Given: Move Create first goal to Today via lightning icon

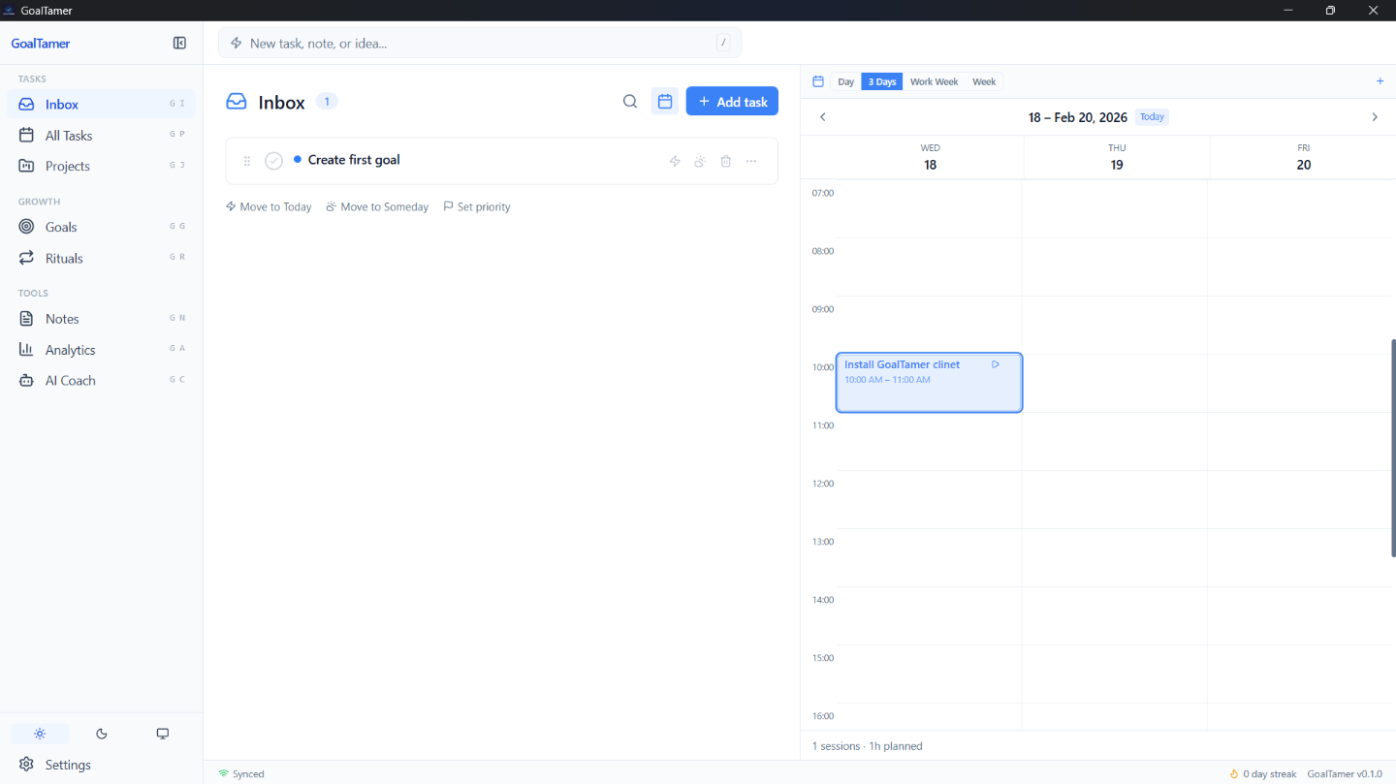Looking at the screenshot, I should click(x=675, y=161).
